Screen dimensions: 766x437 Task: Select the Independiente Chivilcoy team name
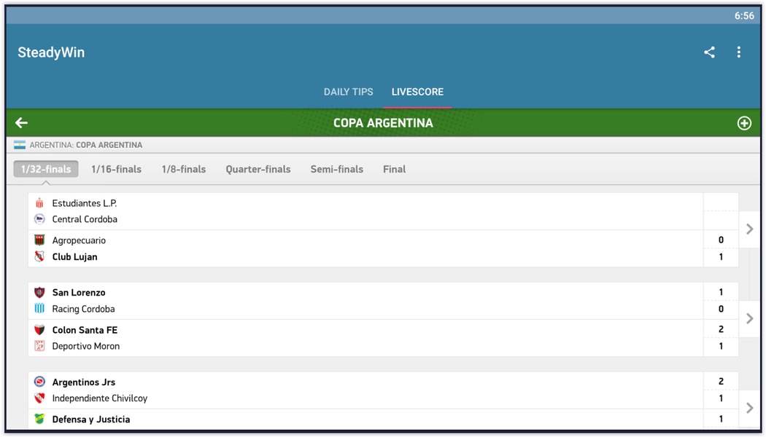coord(100,398)
